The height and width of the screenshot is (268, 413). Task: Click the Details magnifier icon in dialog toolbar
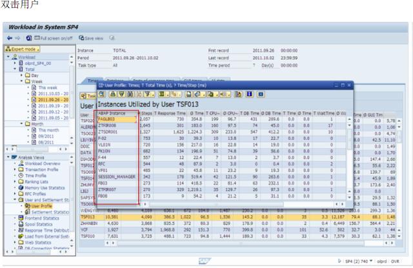102,94
